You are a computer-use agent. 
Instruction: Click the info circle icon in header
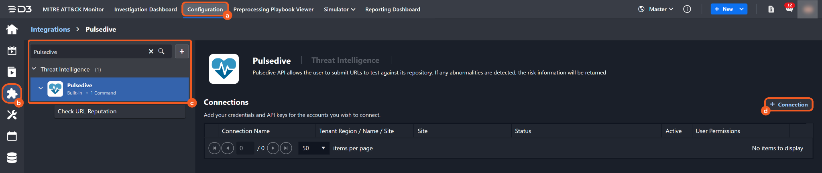(x=687, y=9)
